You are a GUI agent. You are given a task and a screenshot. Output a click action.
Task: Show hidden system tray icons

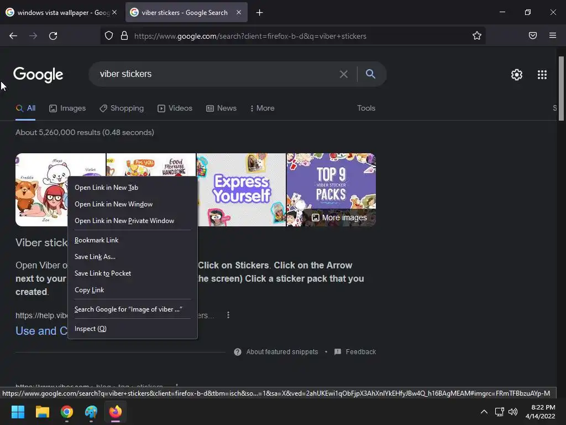pos(484,412)
